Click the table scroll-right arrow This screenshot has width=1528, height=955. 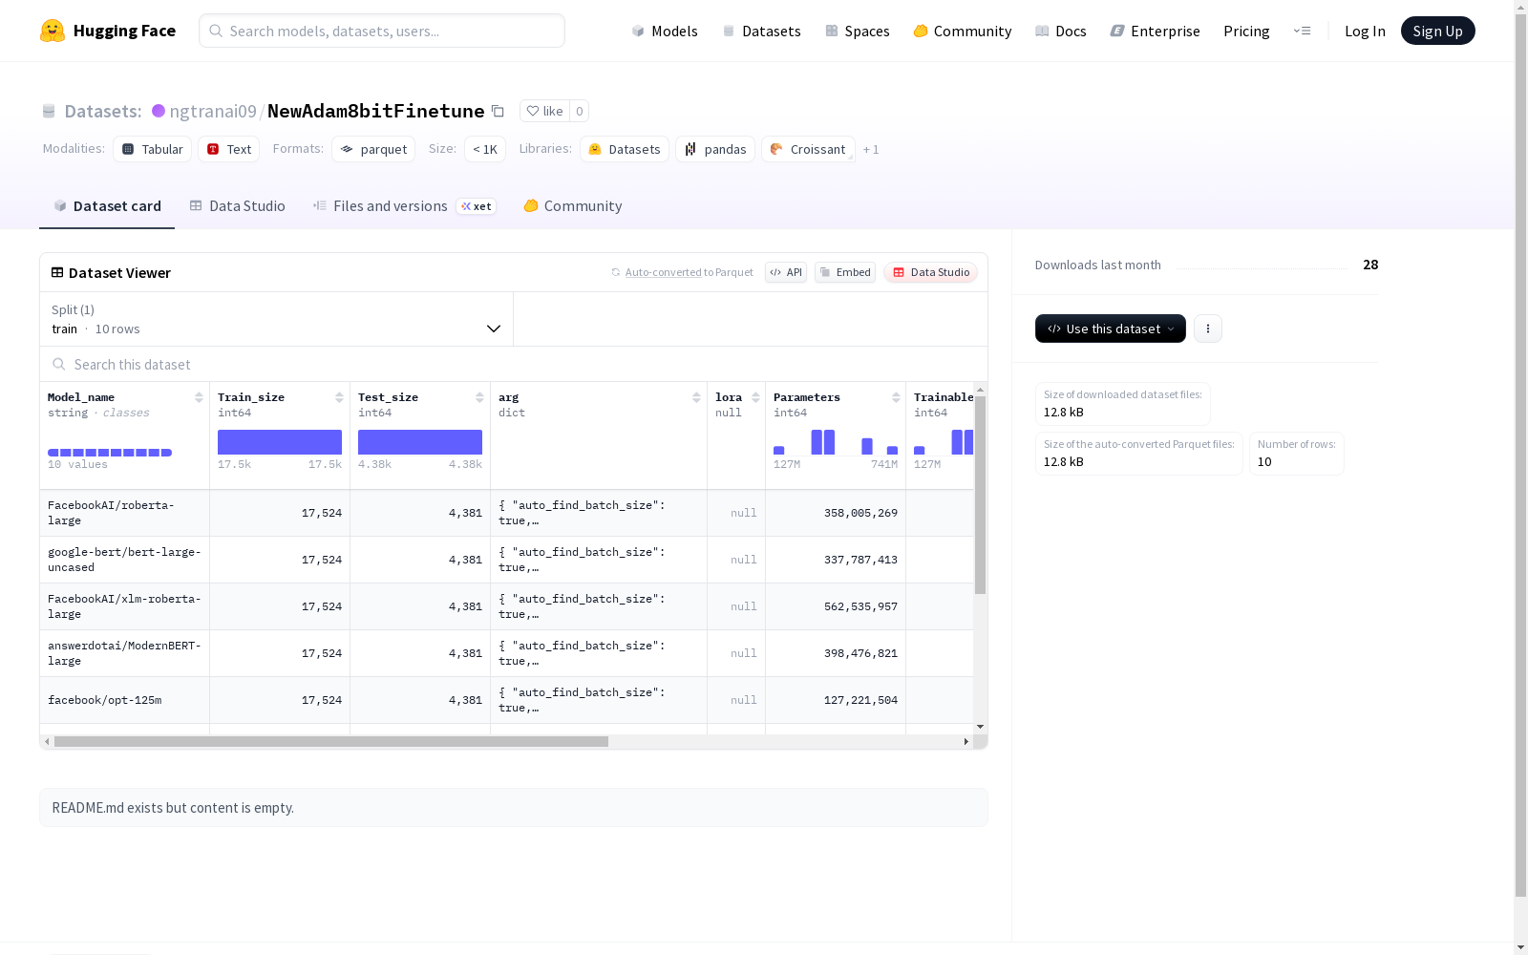966,741
